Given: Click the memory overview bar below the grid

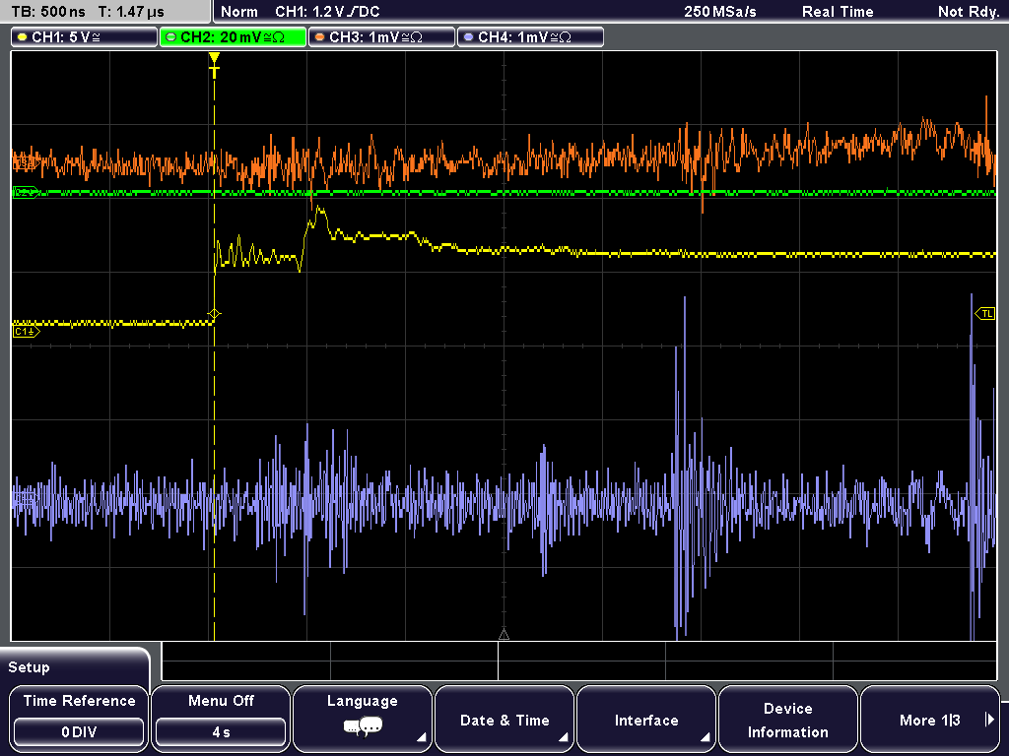Looking at the screenshot, I should (x=579, y=661).
